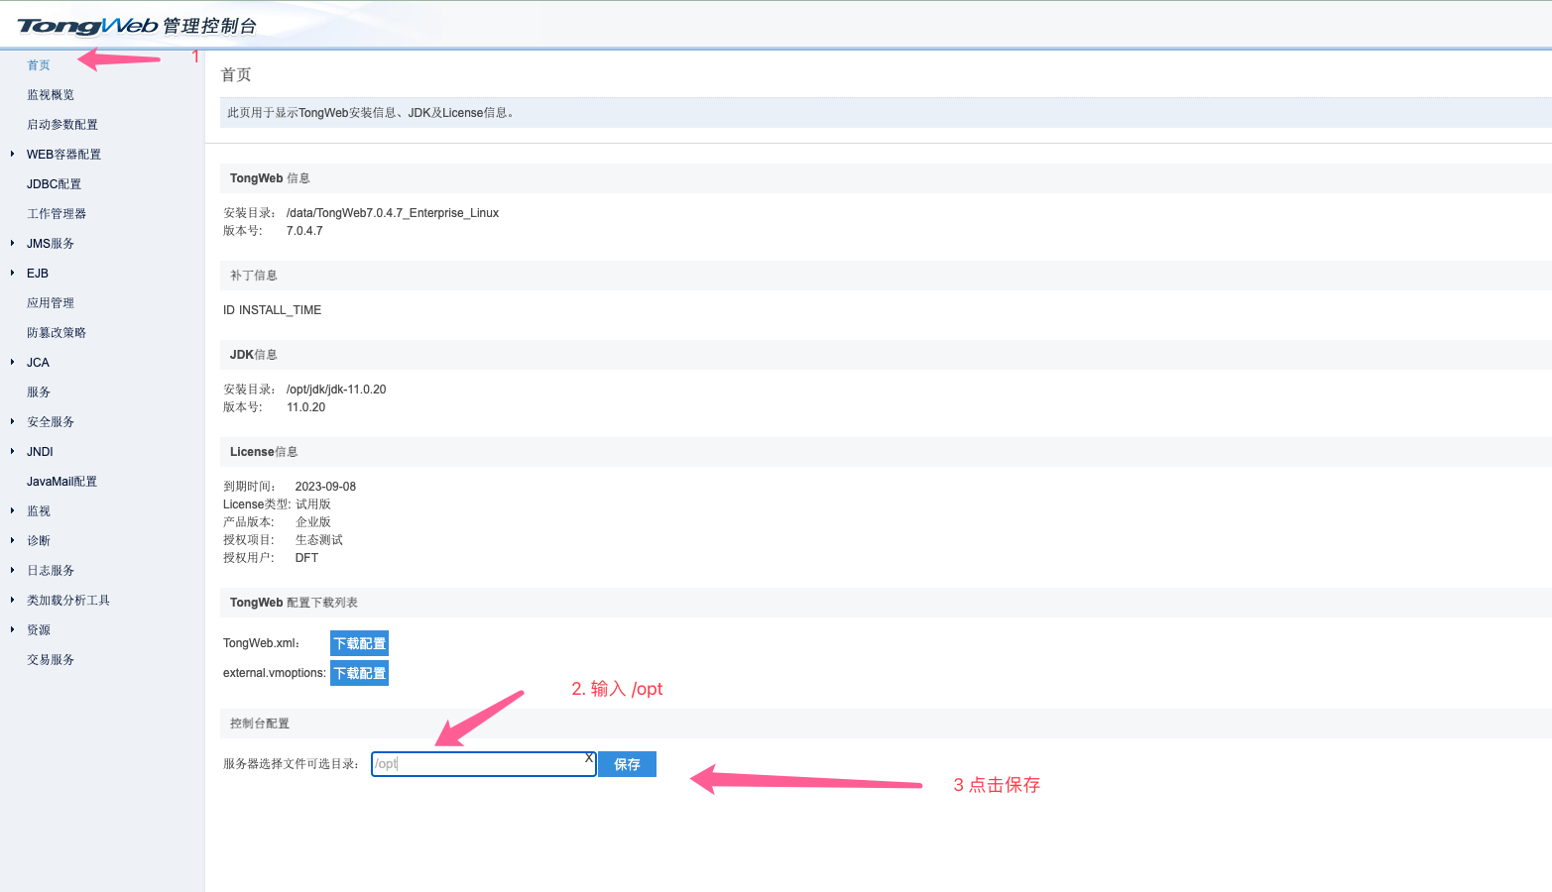Select 服务 in the sidebar
The image size is (1552, 892).
point(39,392)
